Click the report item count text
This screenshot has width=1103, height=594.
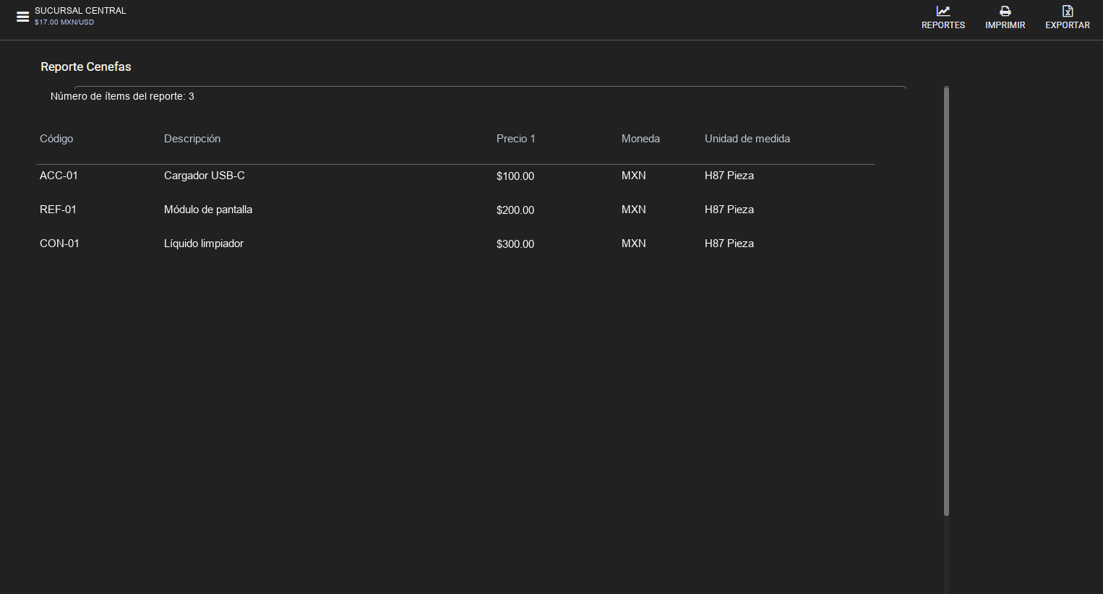[122, 96]
